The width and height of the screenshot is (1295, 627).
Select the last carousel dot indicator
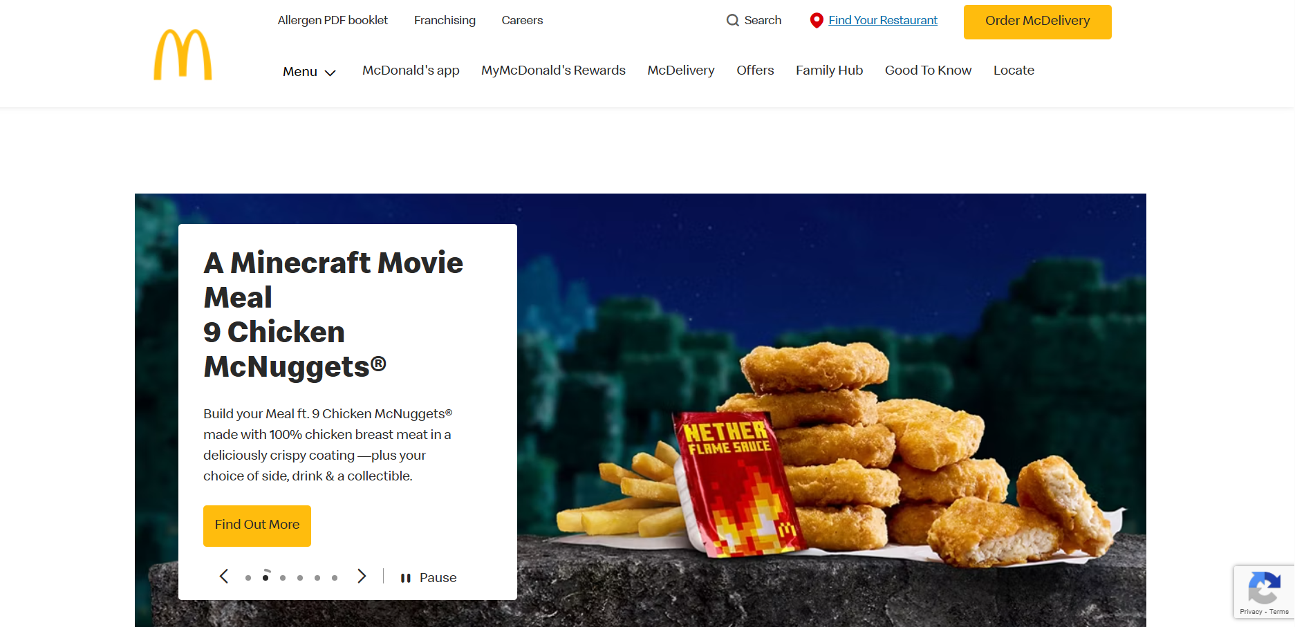pyautogui.click(x=335, y=578)
